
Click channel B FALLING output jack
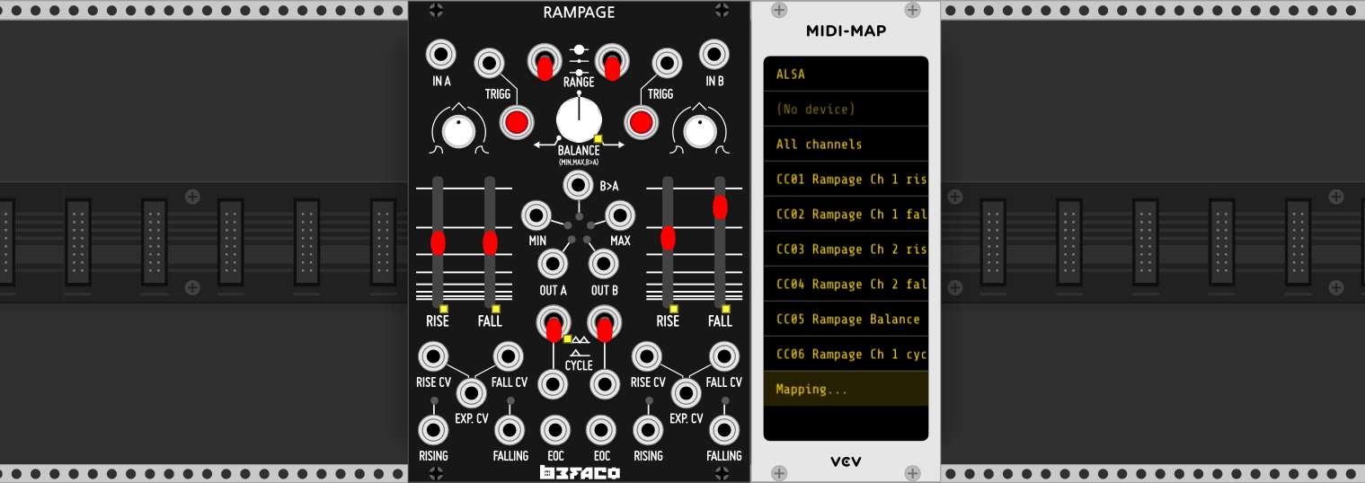pos(723,430)
